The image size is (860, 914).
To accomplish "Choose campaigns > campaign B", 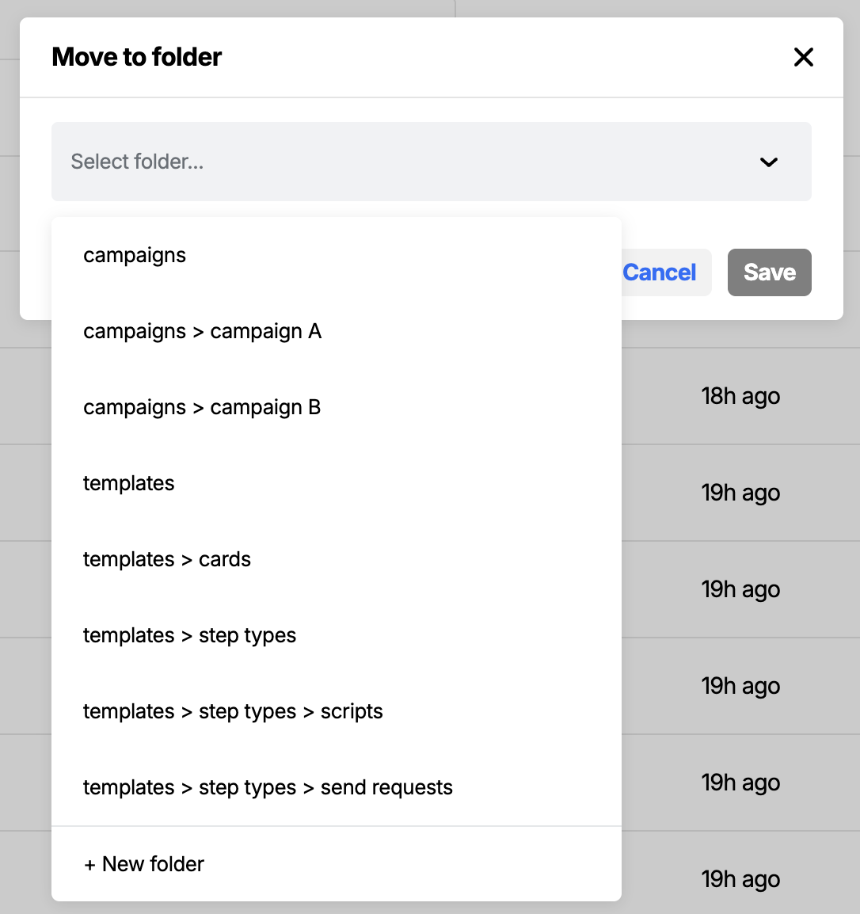I will pos(202,407).
